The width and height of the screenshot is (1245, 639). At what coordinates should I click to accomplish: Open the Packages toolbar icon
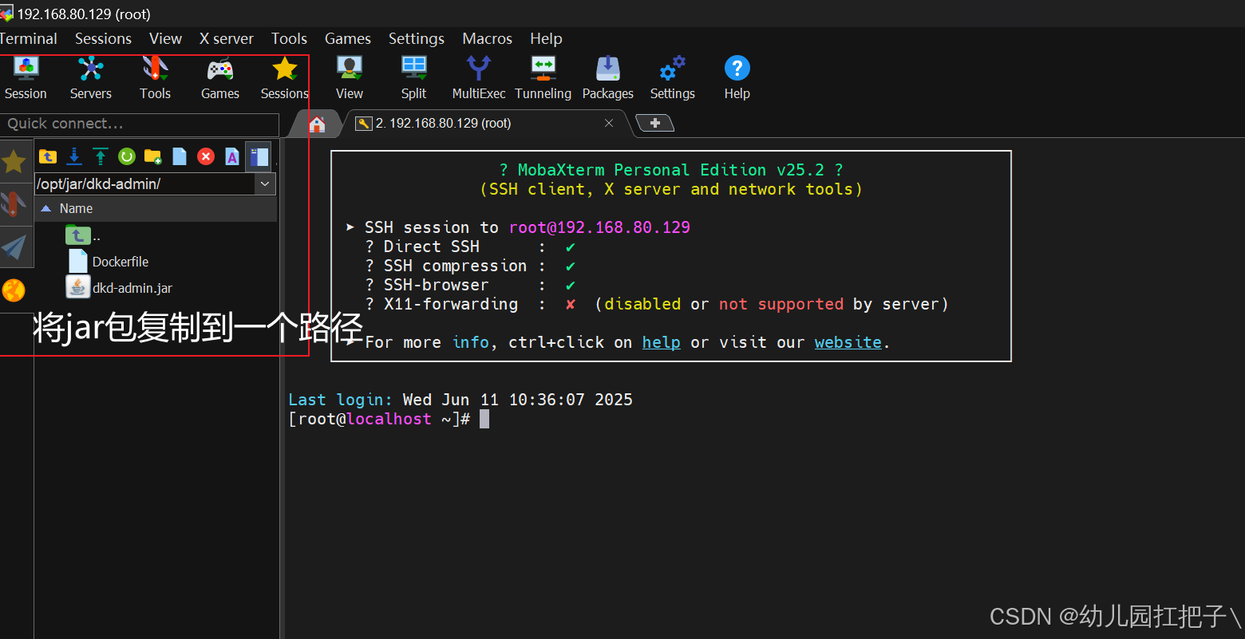(x=608, y=78)
